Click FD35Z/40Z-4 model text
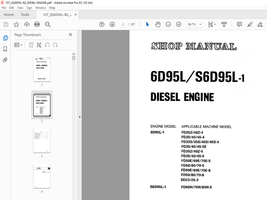267x200 pixels. coord(192,132)
